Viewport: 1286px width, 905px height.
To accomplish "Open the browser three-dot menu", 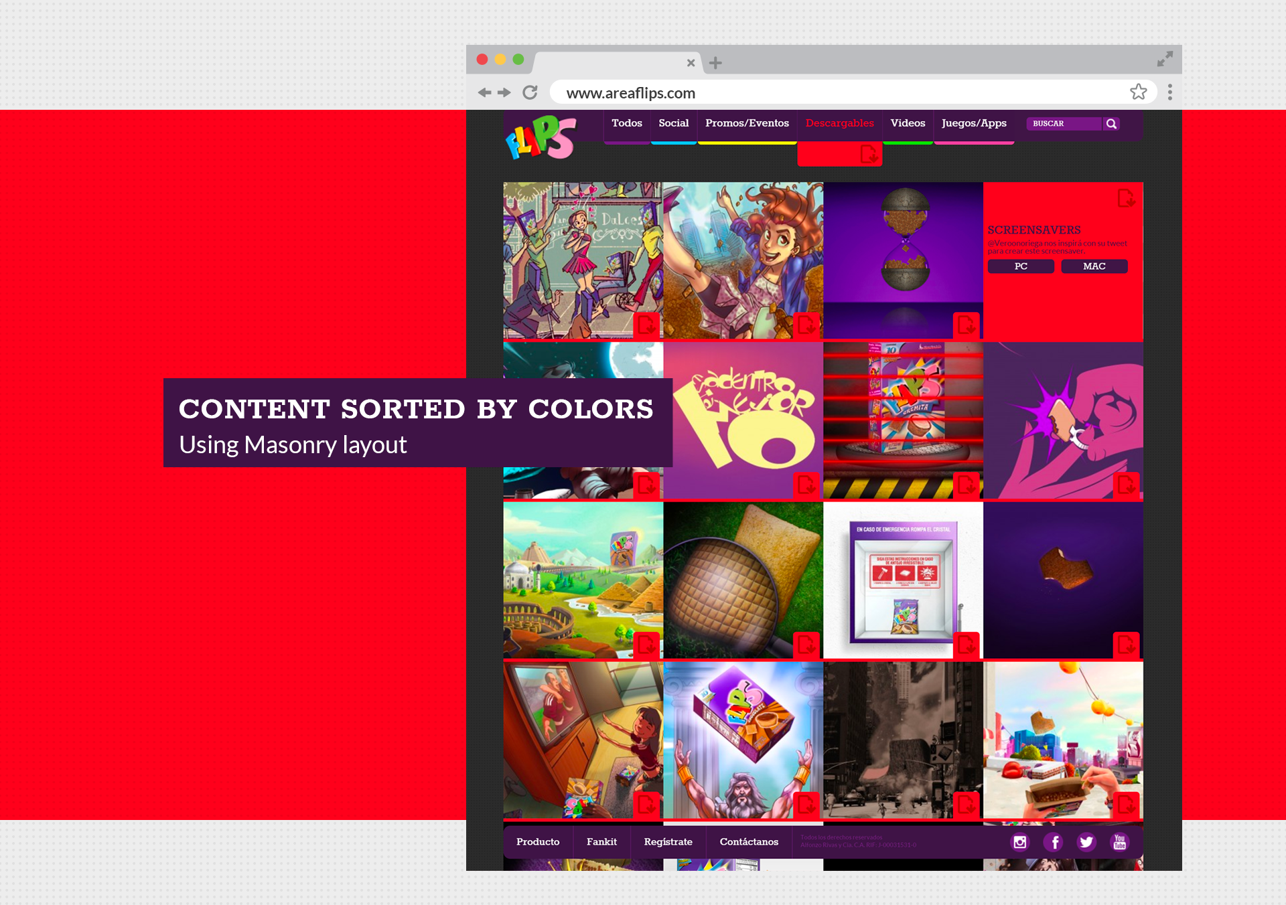I will pos(1169,92).
